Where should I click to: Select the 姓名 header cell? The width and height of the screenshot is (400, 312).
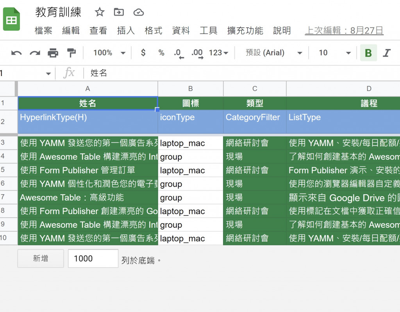tap(88, 103)
